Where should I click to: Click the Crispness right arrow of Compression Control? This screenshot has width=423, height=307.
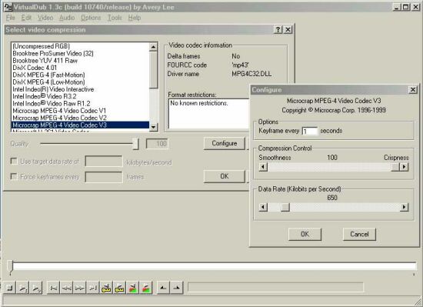click(404, 167)
